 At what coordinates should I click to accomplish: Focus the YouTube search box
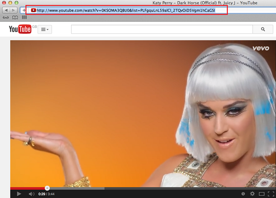pyautogui.click(x=162, y=29)
